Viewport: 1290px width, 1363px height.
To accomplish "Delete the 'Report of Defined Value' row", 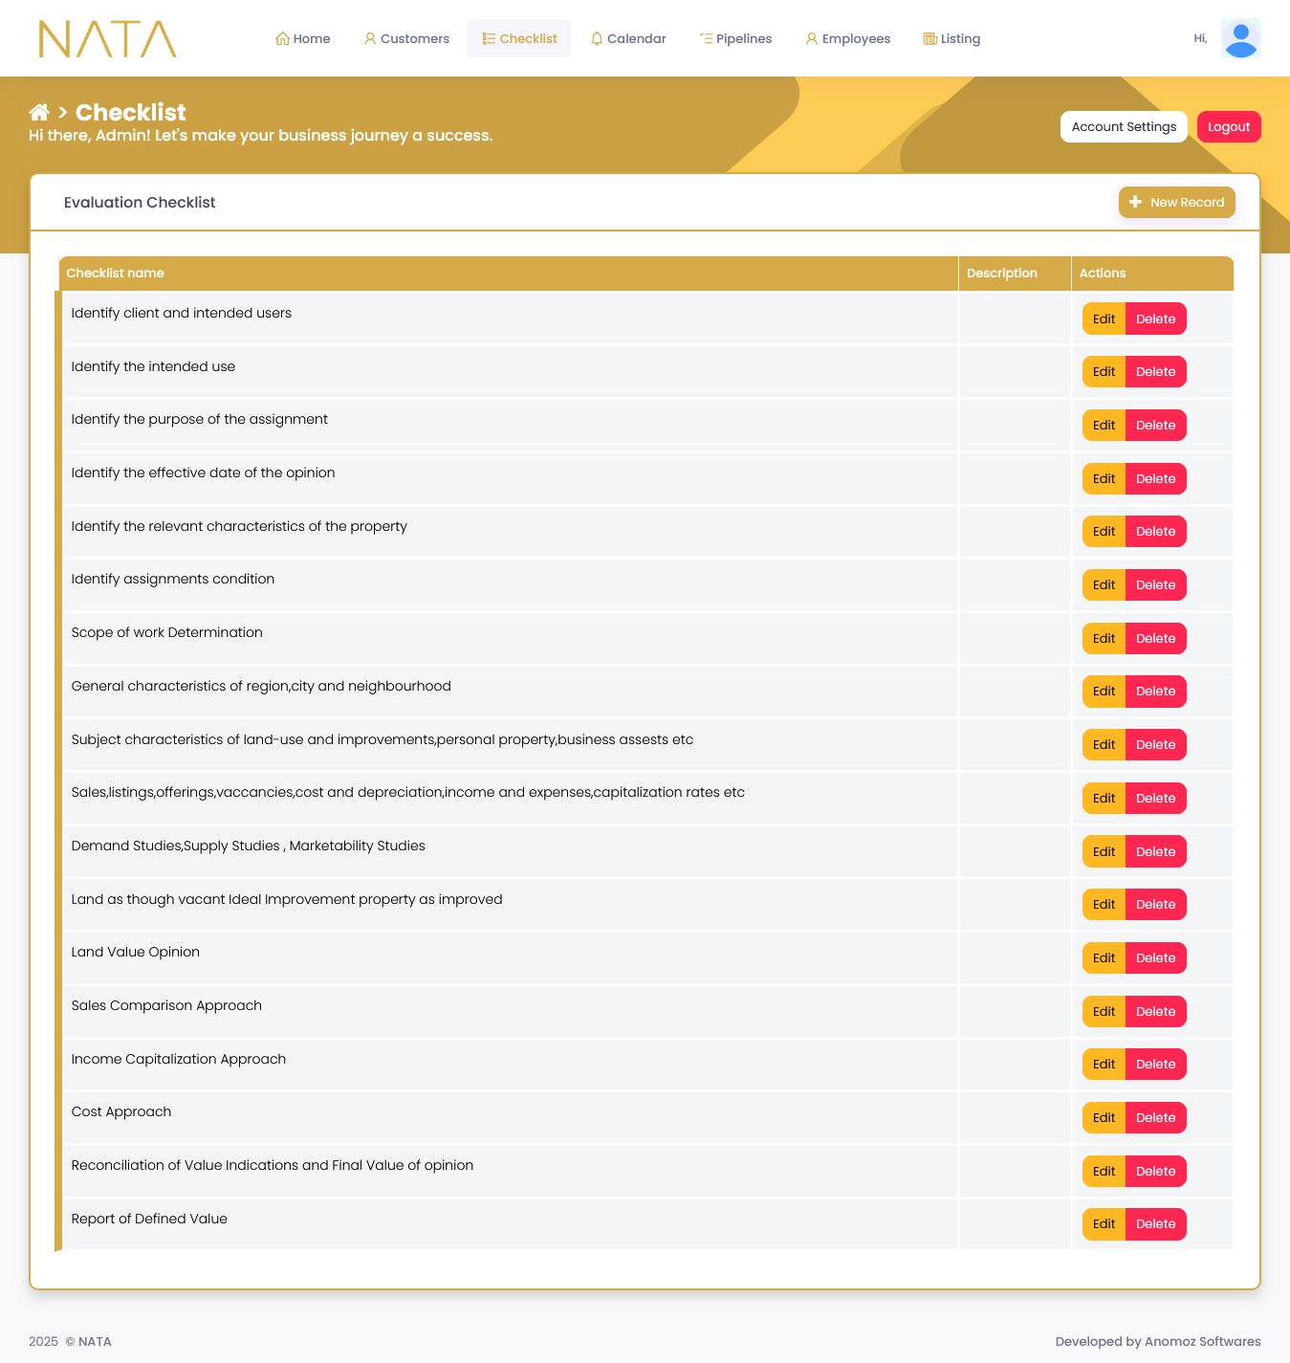I will point(1155,1224).
